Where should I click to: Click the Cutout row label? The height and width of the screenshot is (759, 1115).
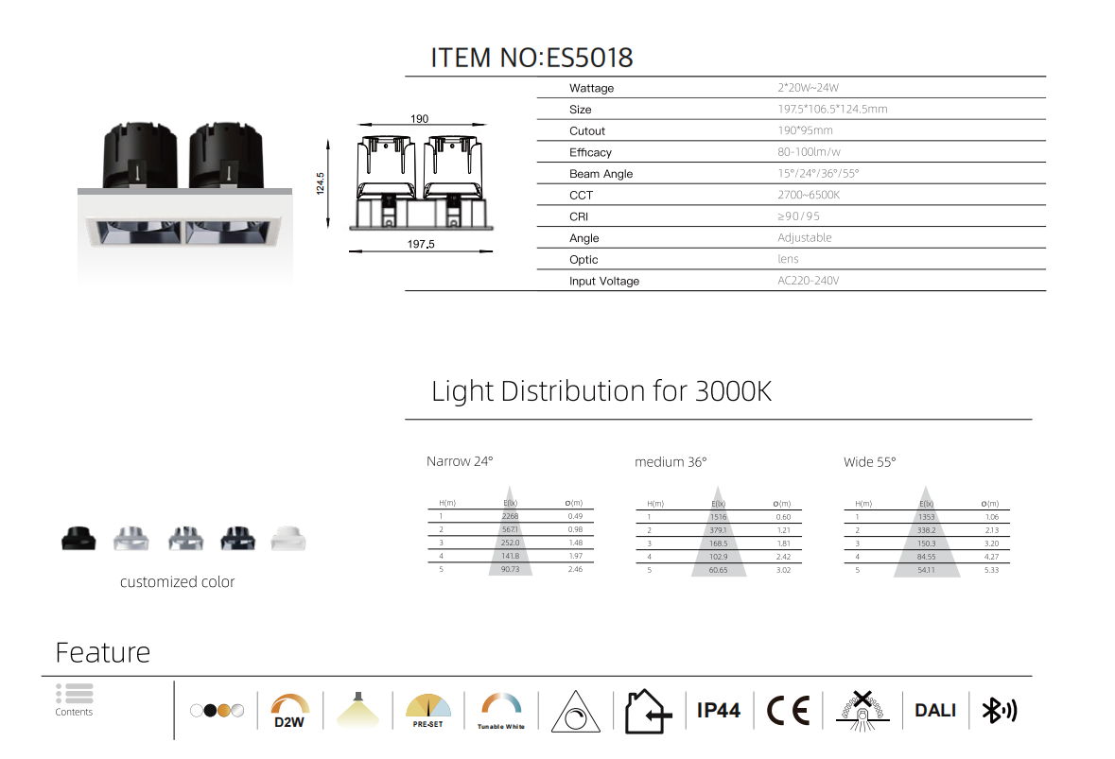pyautogui.click(x=587, y=130)
